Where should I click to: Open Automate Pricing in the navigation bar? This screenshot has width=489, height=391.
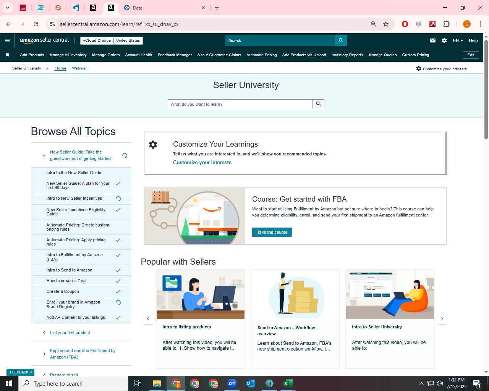(x=262, y=55)
